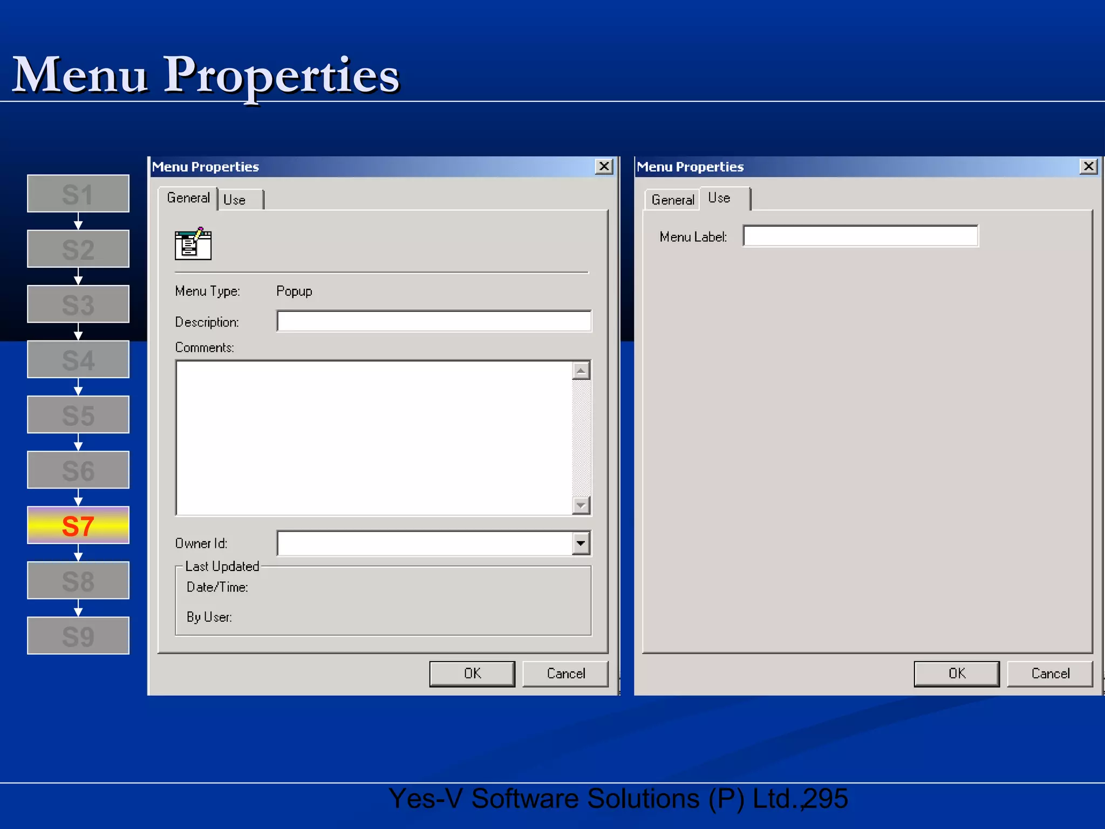Select the S8 step box

coord(78,581)
